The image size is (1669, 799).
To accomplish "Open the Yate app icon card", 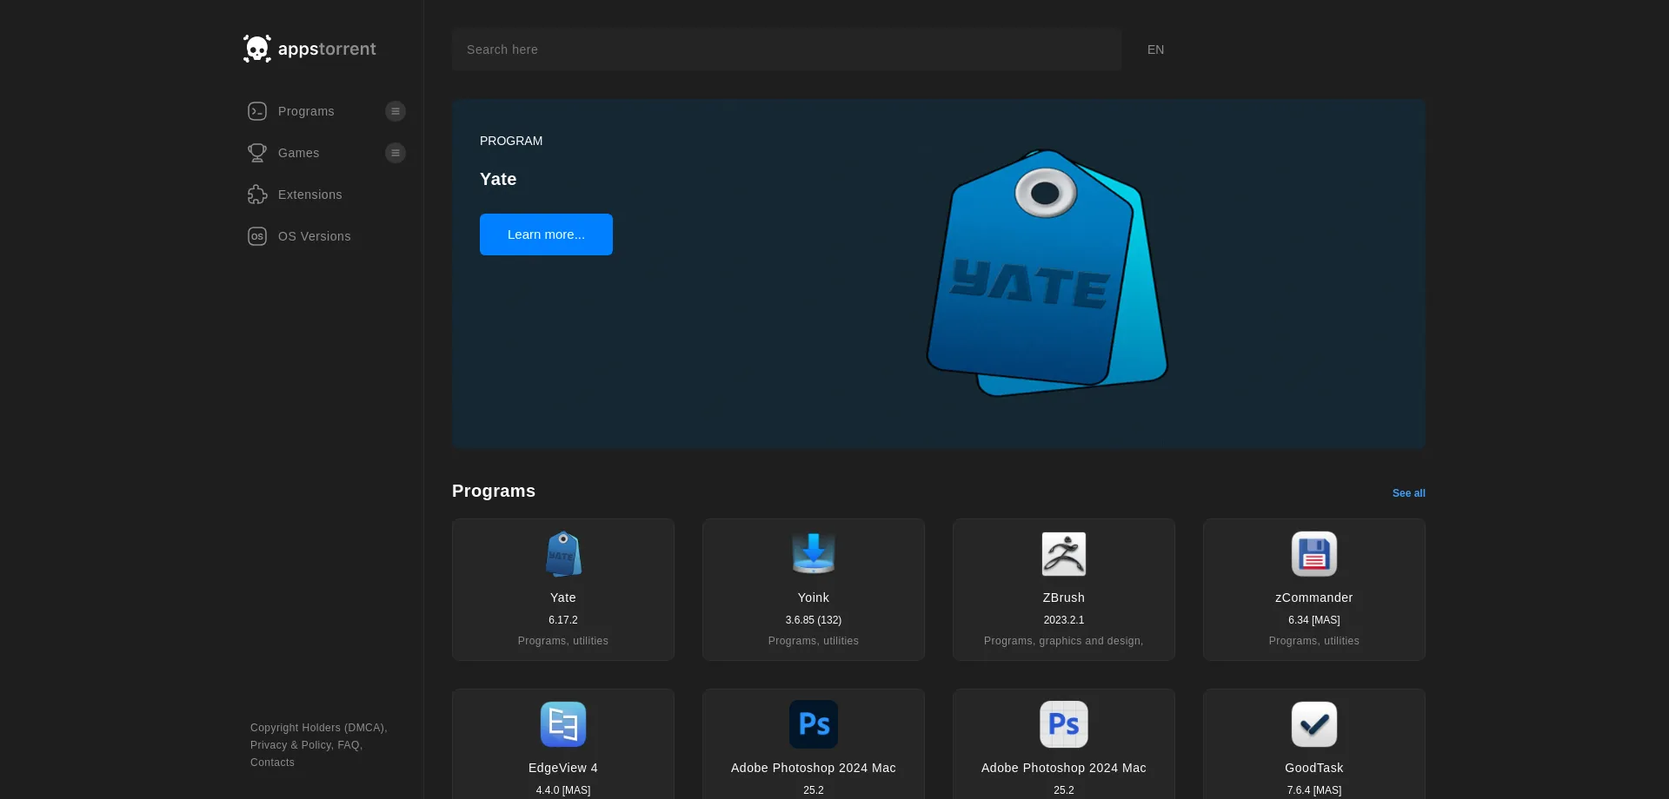I will [563, 554].
